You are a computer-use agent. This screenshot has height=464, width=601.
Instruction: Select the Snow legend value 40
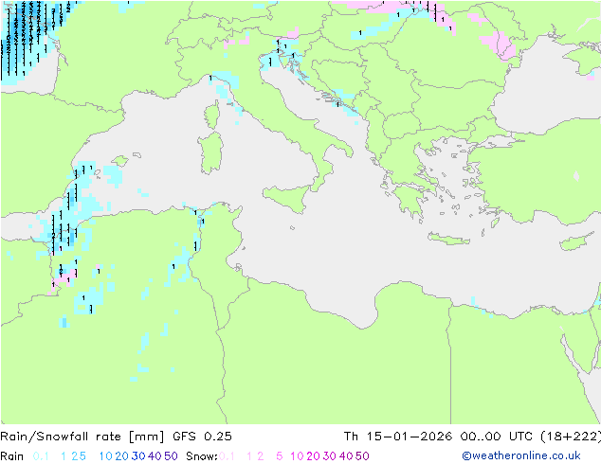click(x=346, y=456)
